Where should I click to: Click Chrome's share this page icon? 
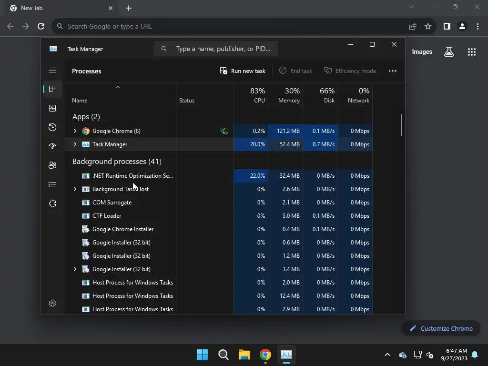(x=413, y=27)
